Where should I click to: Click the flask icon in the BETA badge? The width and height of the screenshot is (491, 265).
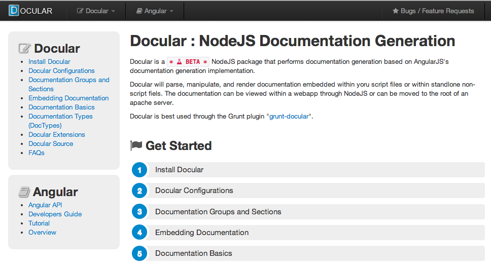point(180,62)
